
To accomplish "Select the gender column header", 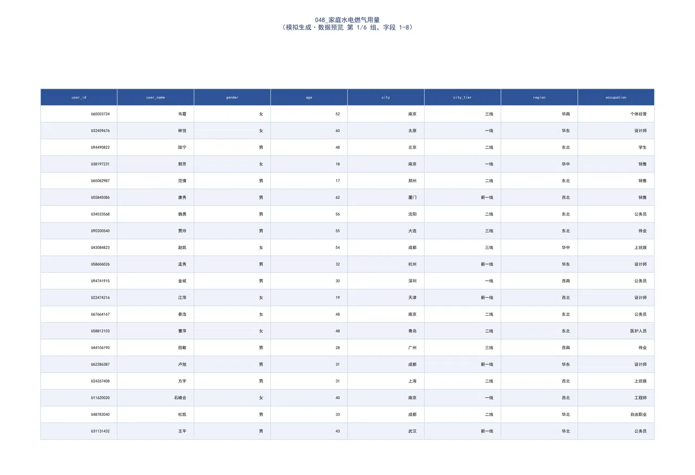I will click(232, 97).
